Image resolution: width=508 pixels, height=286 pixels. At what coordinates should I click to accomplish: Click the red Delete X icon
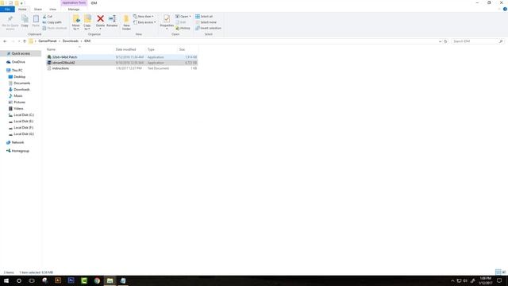click(x=101, y=19)
